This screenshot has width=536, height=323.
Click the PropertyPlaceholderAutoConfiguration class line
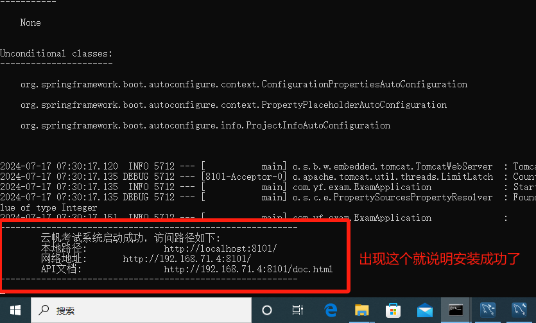233,105
